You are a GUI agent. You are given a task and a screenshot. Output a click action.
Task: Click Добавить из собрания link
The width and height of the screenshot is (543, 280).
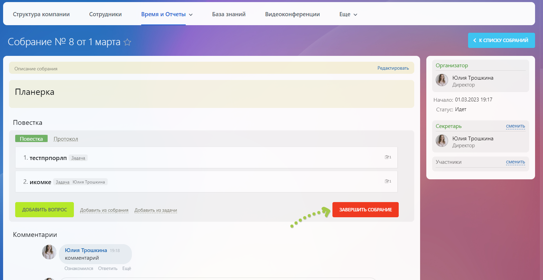click(x=104, y=210)
